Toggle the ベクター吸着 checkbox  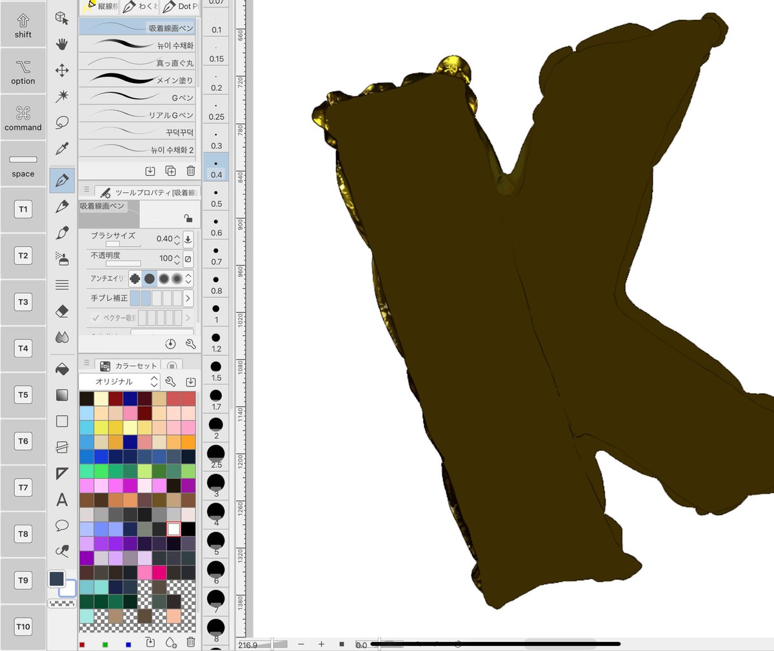point(95,318)
